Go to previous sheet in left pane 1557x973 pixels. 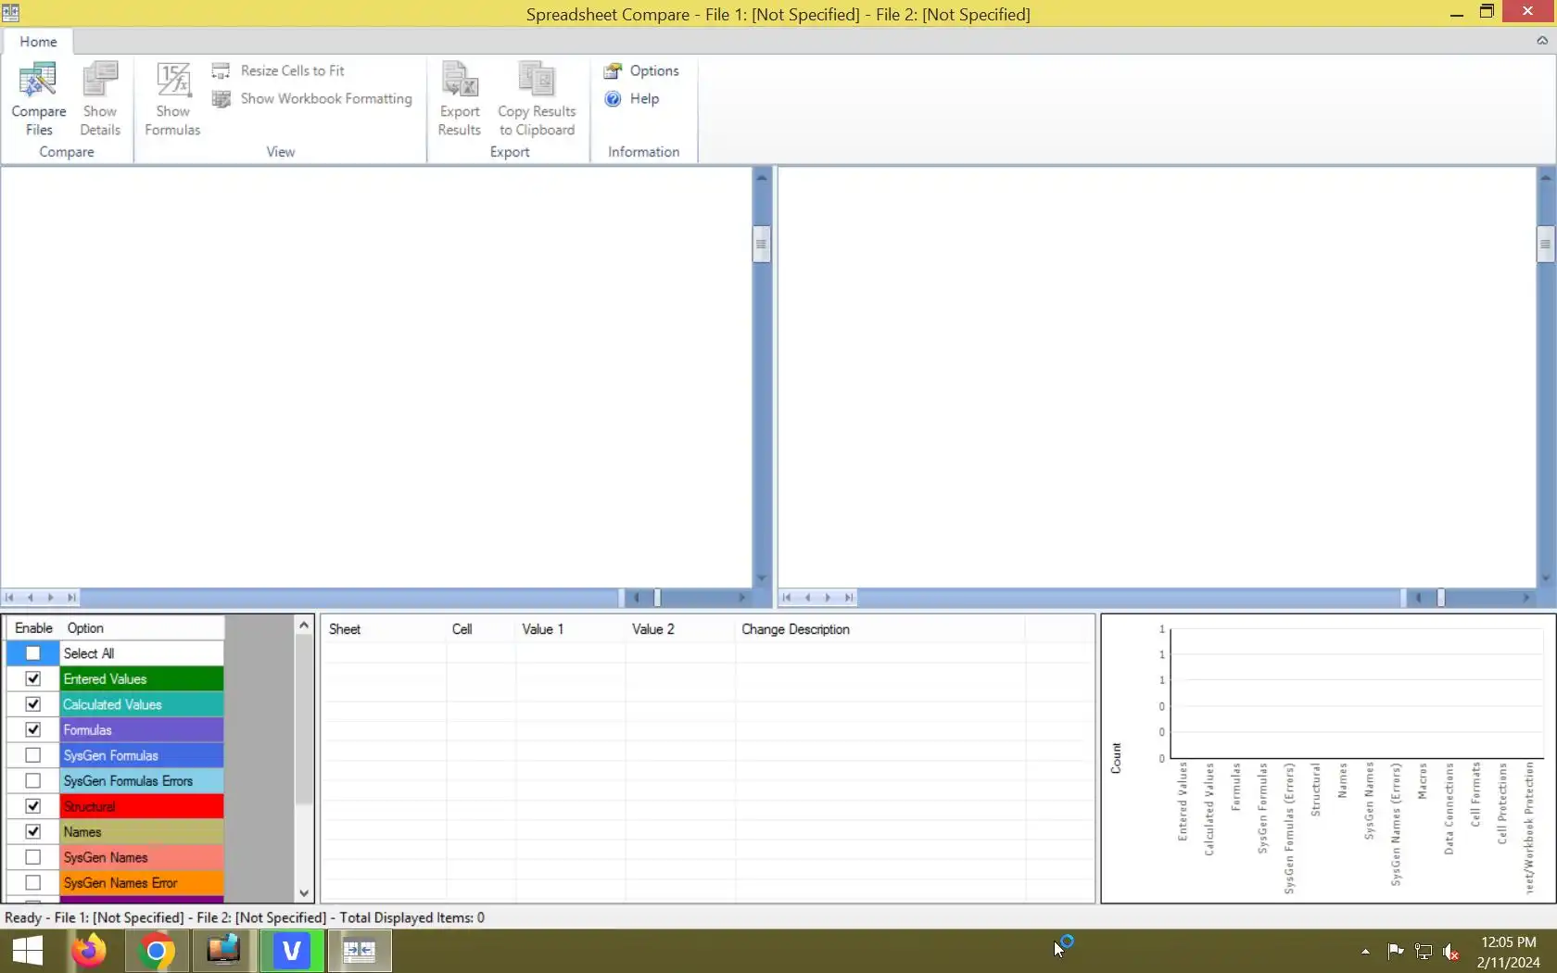pos(30,598)
